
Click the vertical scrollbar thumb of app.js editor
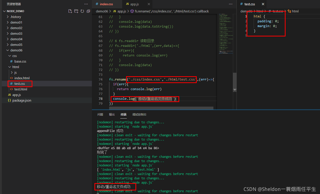coord(235,82)
